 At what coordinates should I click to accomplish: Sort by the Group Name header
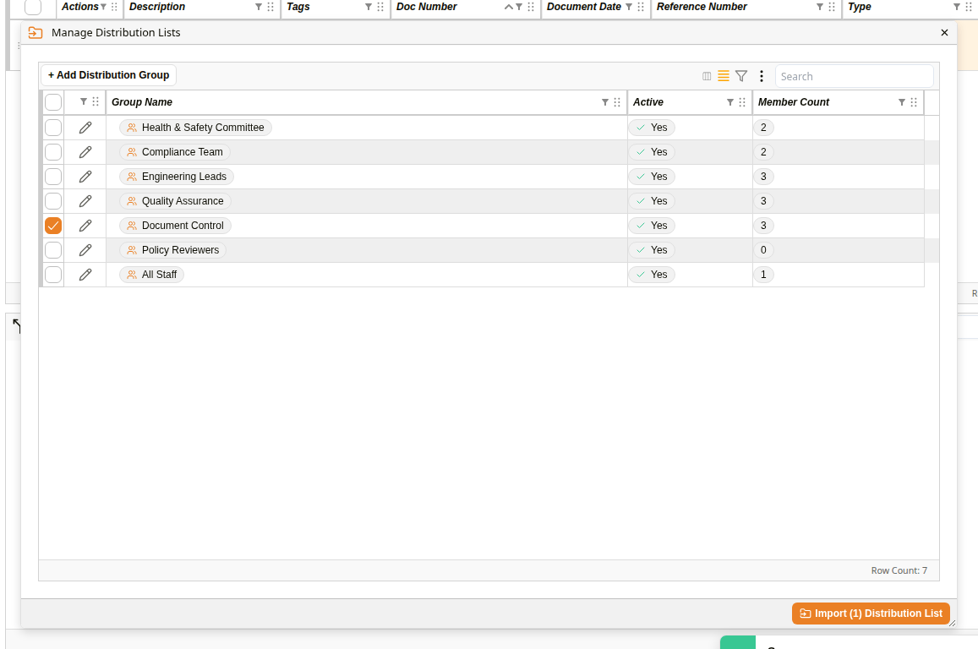[142, 102]
